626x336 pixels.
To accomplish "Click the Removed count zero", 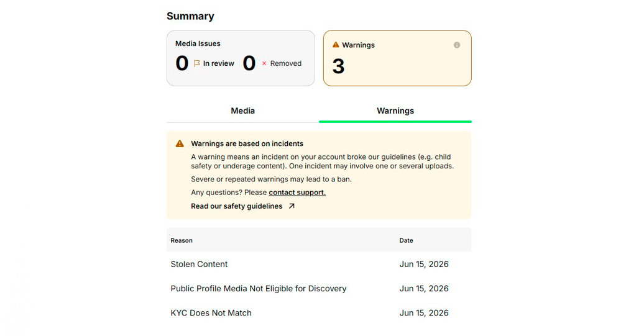I will [x=249, y=63].
